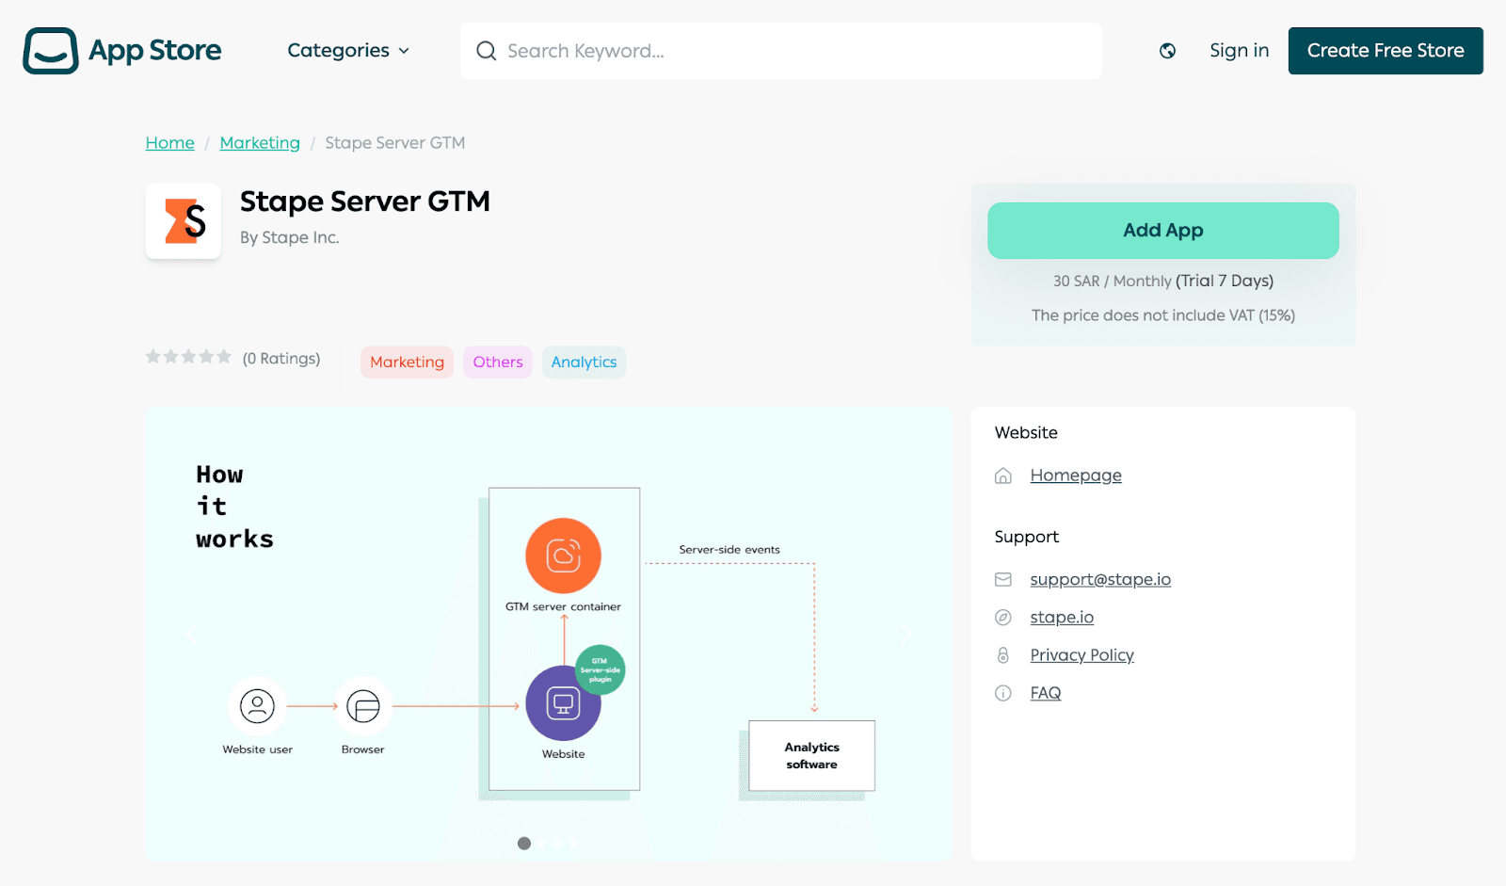Open the Privacy Policy link
Image resolution: width=1506 pixels, height=886 pixels.
[1081, 655]
